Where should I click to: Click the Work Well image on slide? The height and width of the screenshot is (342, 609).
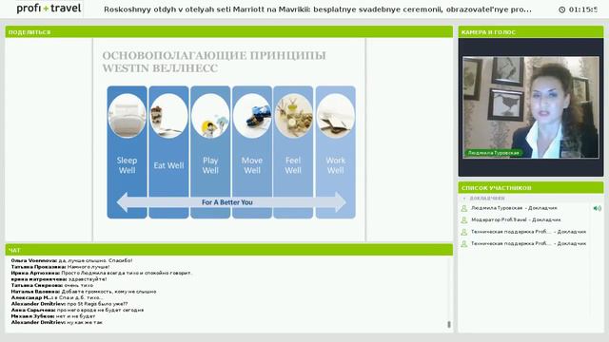tap(336, 116)
